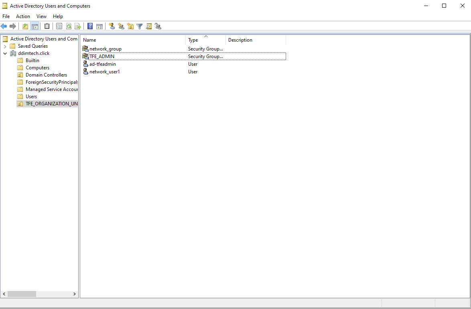Select the network_user1 row name
The width and height of the screenshot is (471, 309).
point(105,71)
